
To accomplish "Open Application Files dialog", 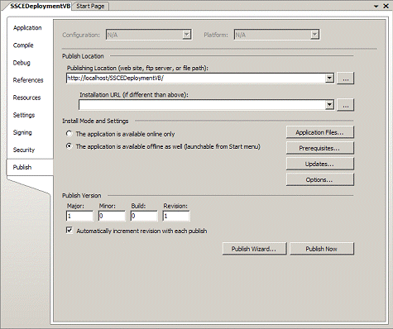I will (320, 132).
